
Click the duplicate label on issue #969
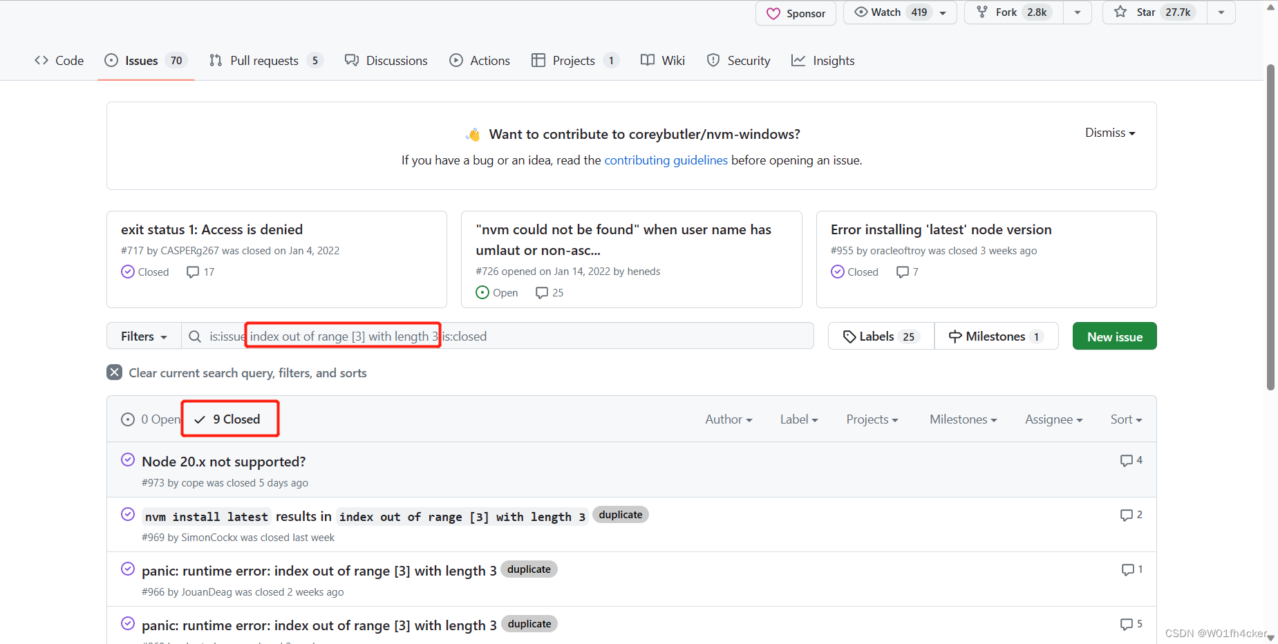pyautogui.click(x=620, y=515)
